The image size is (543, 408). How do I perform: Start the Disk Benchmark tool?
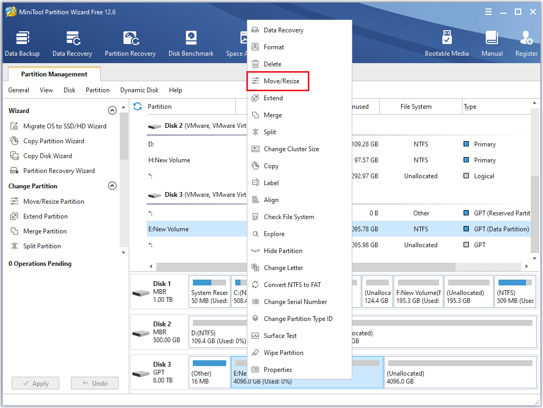pos(191,44)
